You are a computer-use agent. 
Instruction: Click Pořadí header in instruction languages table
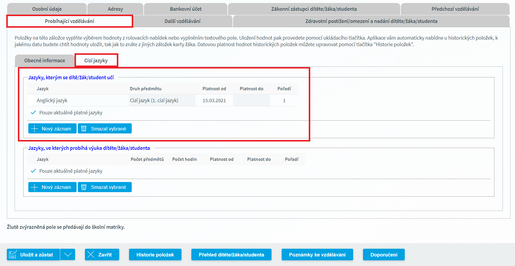(x=291, y=159)
